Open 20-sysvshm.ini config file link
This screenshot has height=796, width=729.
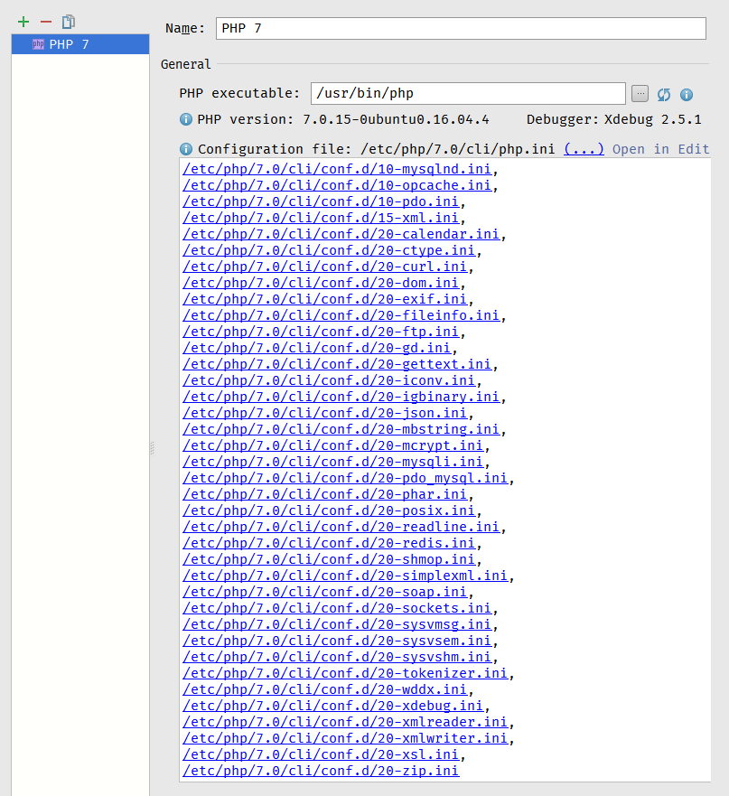click(337, 656)
